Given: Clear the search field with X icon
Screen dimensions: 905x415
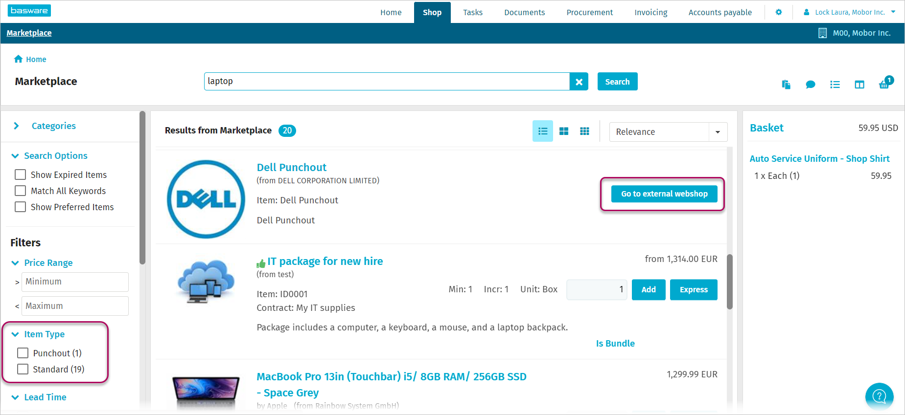Looking at the screenshot, I should click(x=579, y=82).
